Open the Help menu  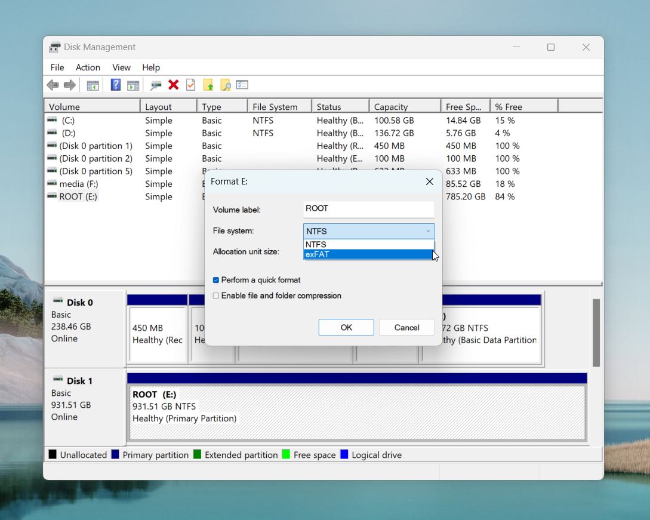coord(151,67)
